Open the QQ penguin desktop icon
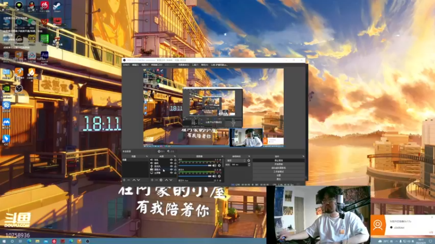Image resolution: width=435 pixels, height=244 pixels. pyautogui.click(x=32, y=5)
